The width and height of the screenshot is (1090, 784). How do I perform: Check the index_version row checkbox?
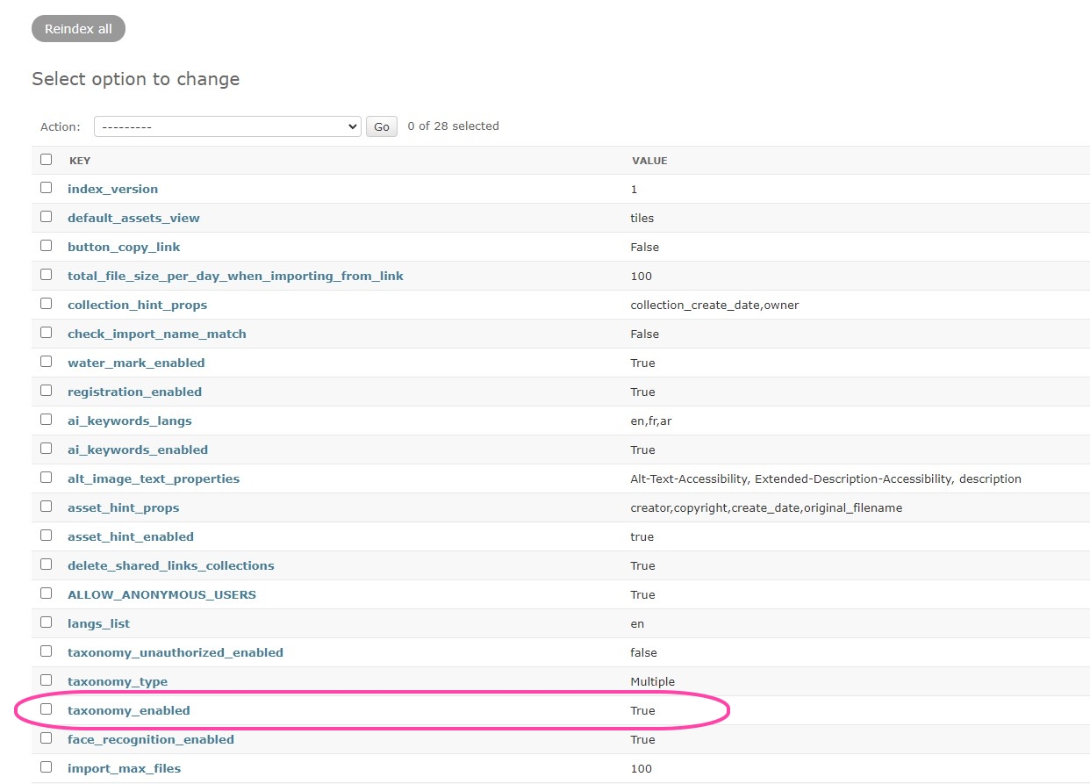click(x=46, y=187)
